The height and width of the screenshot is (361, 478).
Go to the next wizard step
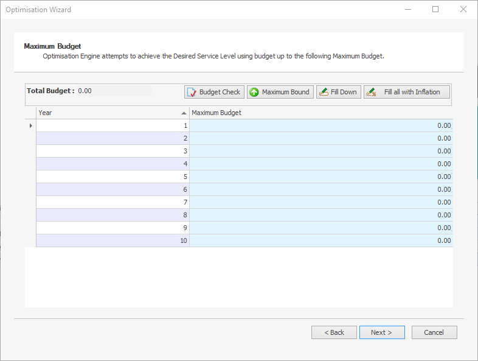382,332
